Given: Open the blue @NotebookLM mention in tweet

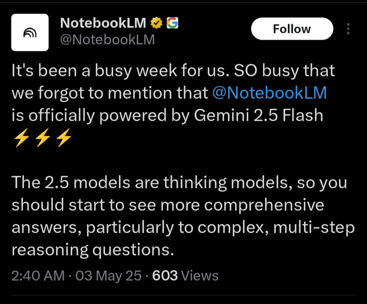Looking at the screenshot, I should click(269, 92).
